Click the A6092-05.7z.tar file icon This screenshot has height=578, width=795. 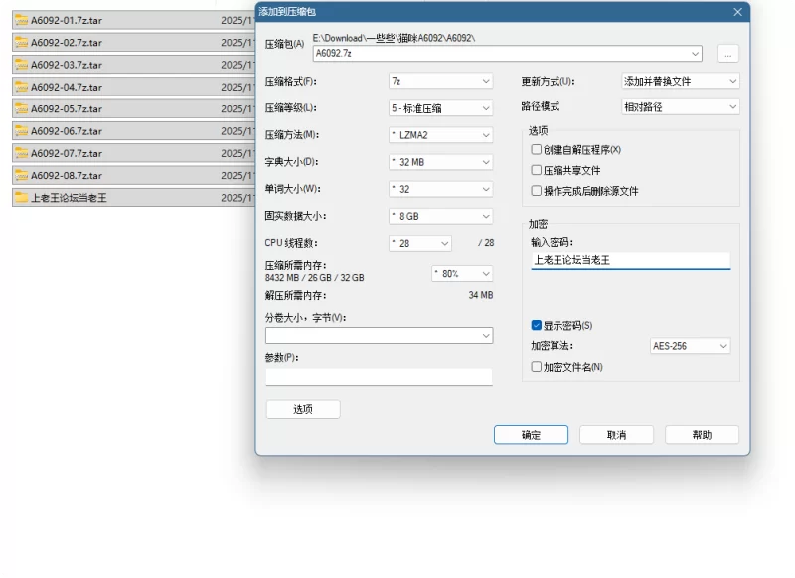point(21,109)
